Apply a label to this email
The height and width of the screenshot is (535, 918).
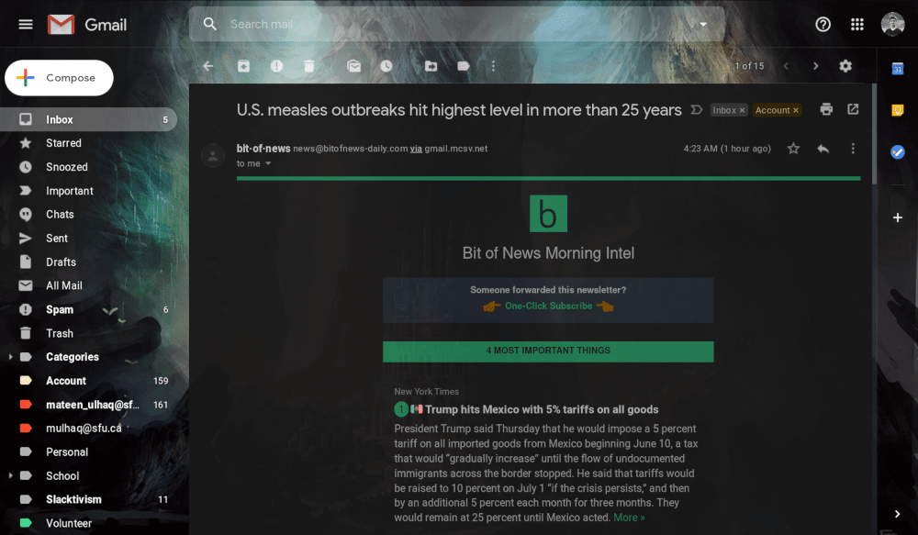(x=464, y=66)
